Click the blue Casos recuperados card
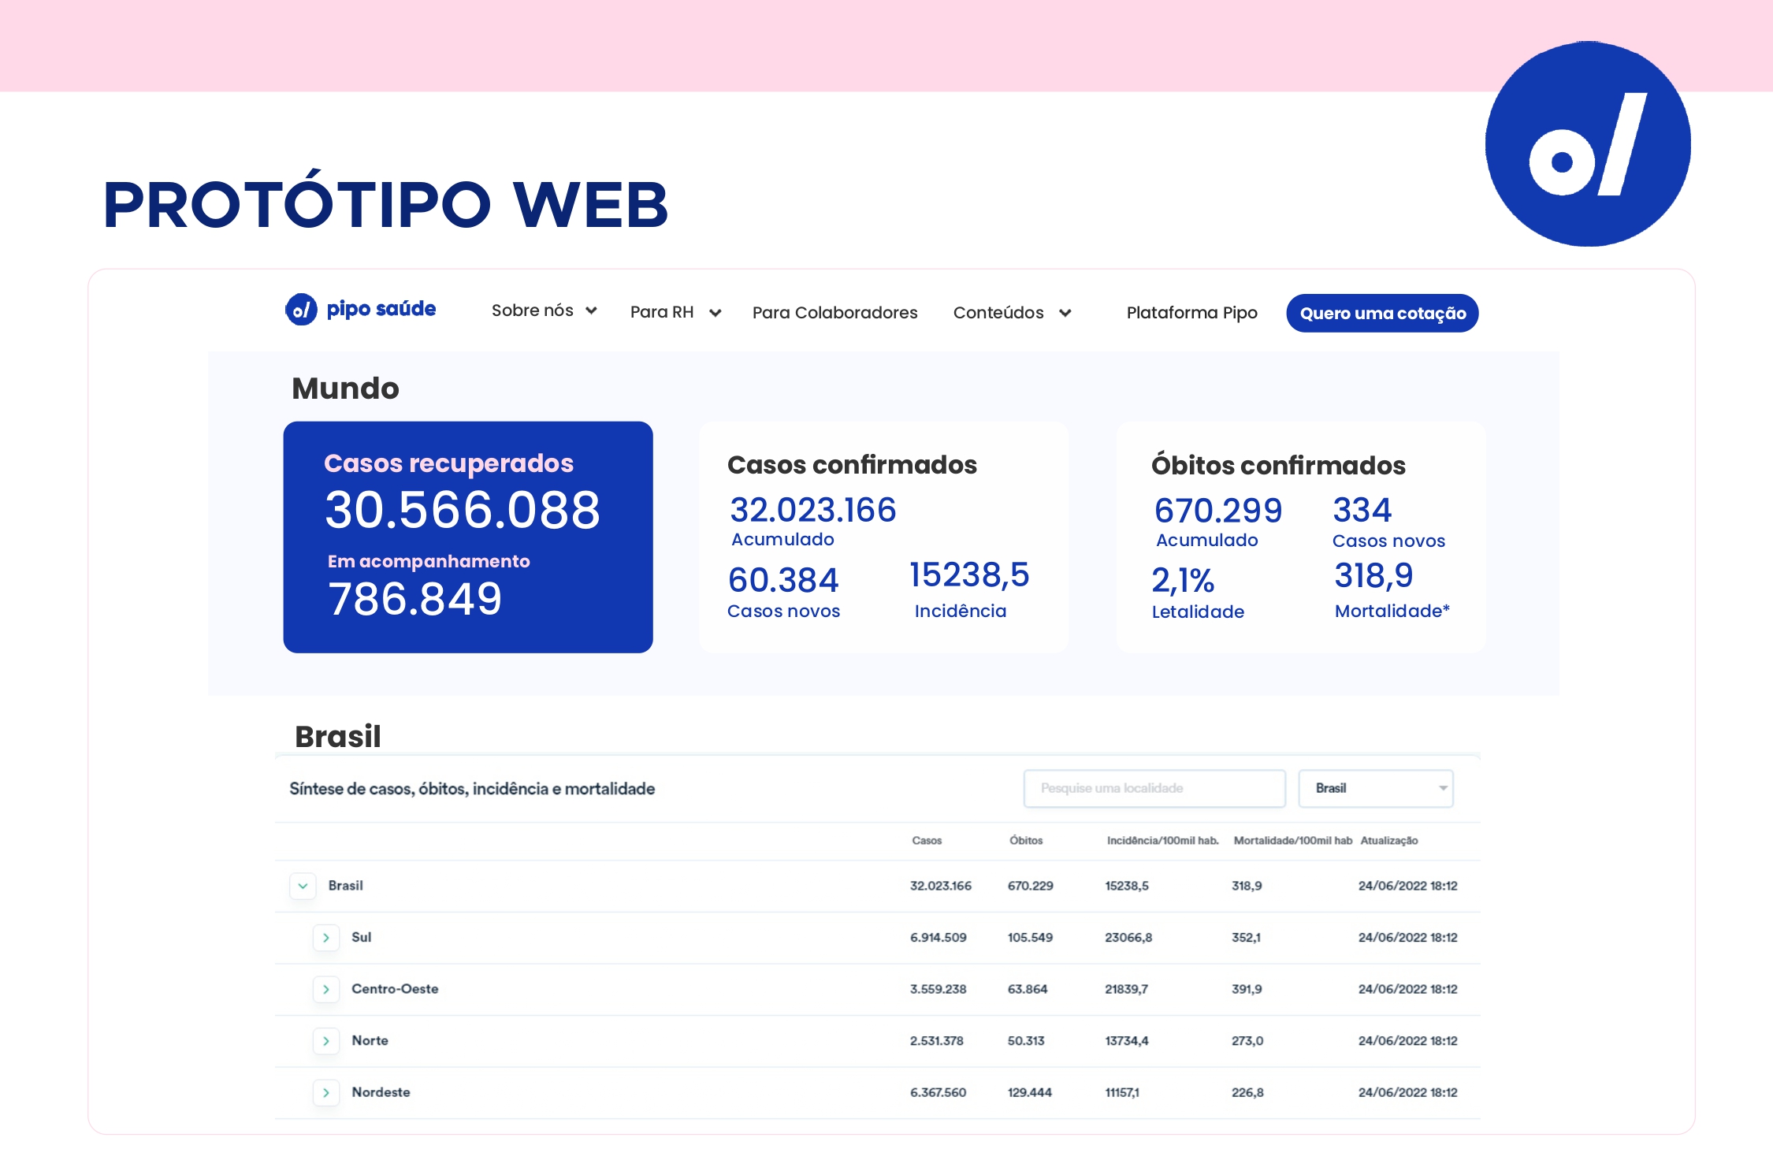Viewport: 1773px width, 1160px height. pos(468,537)
